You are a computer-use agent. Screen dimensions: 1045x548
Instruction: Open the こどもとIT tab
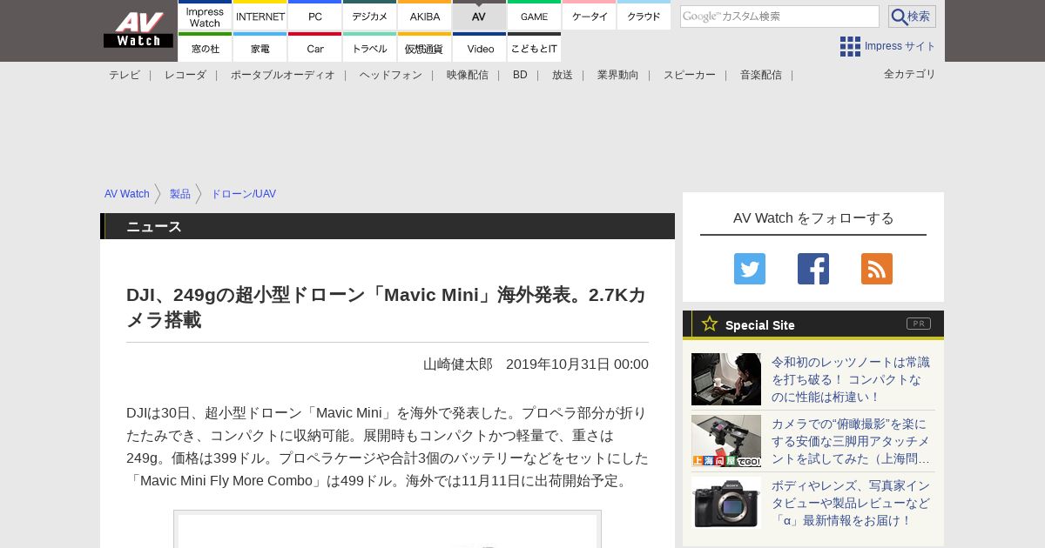click(x=534, y=48)
